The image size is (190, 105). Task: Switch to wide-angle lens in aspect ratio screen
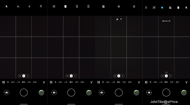coord(68,76)
